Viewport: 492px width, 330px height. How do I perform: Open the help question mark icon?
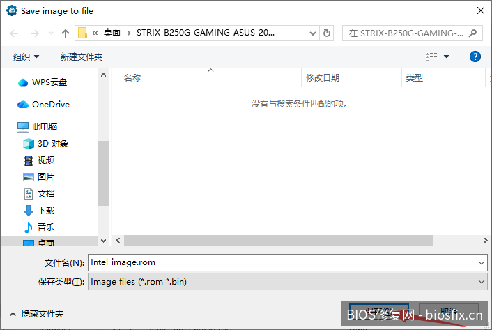tap(475, 57)
